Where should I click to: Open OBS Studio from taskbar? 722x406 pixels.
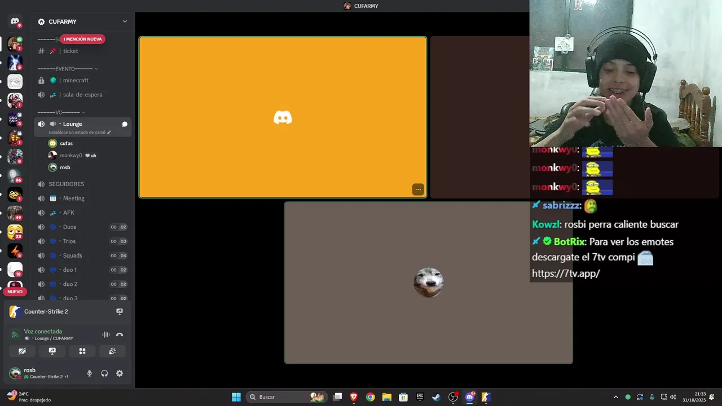tap(453, 397)
